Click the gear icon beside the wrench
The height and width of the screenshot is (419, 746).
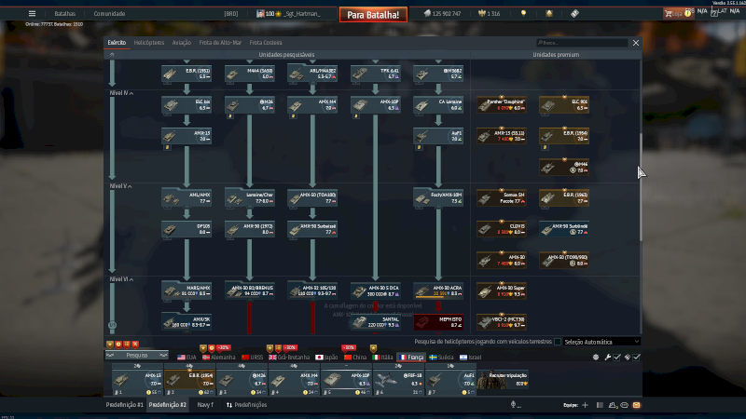click(596, 358)
